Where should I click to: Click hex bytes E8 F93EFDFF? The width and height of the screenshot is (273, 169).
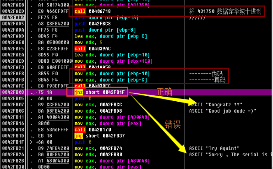coord(53,86)
